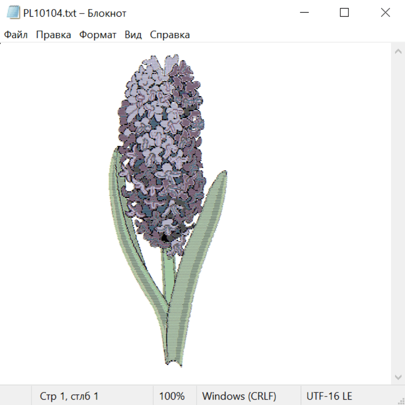Click the Windows (CRLF) line-ending indicator
Screen dimensions: 405x405
coord(239,396)
